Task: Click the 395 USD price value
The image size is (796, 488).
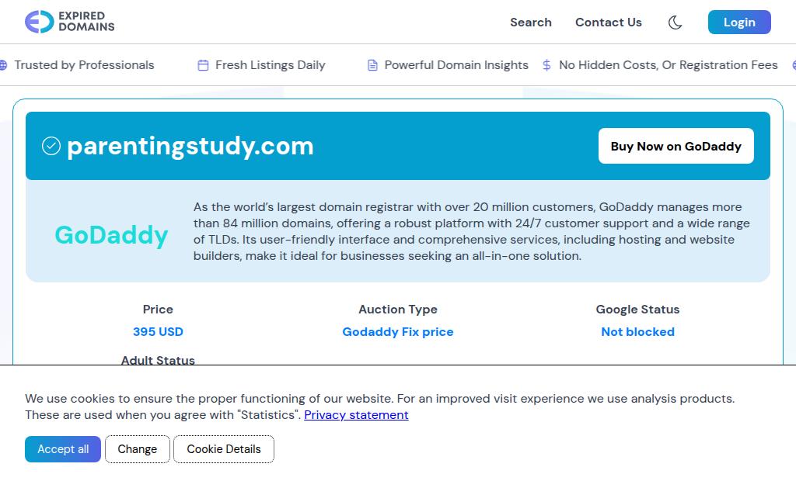Action: pos(158,332)
